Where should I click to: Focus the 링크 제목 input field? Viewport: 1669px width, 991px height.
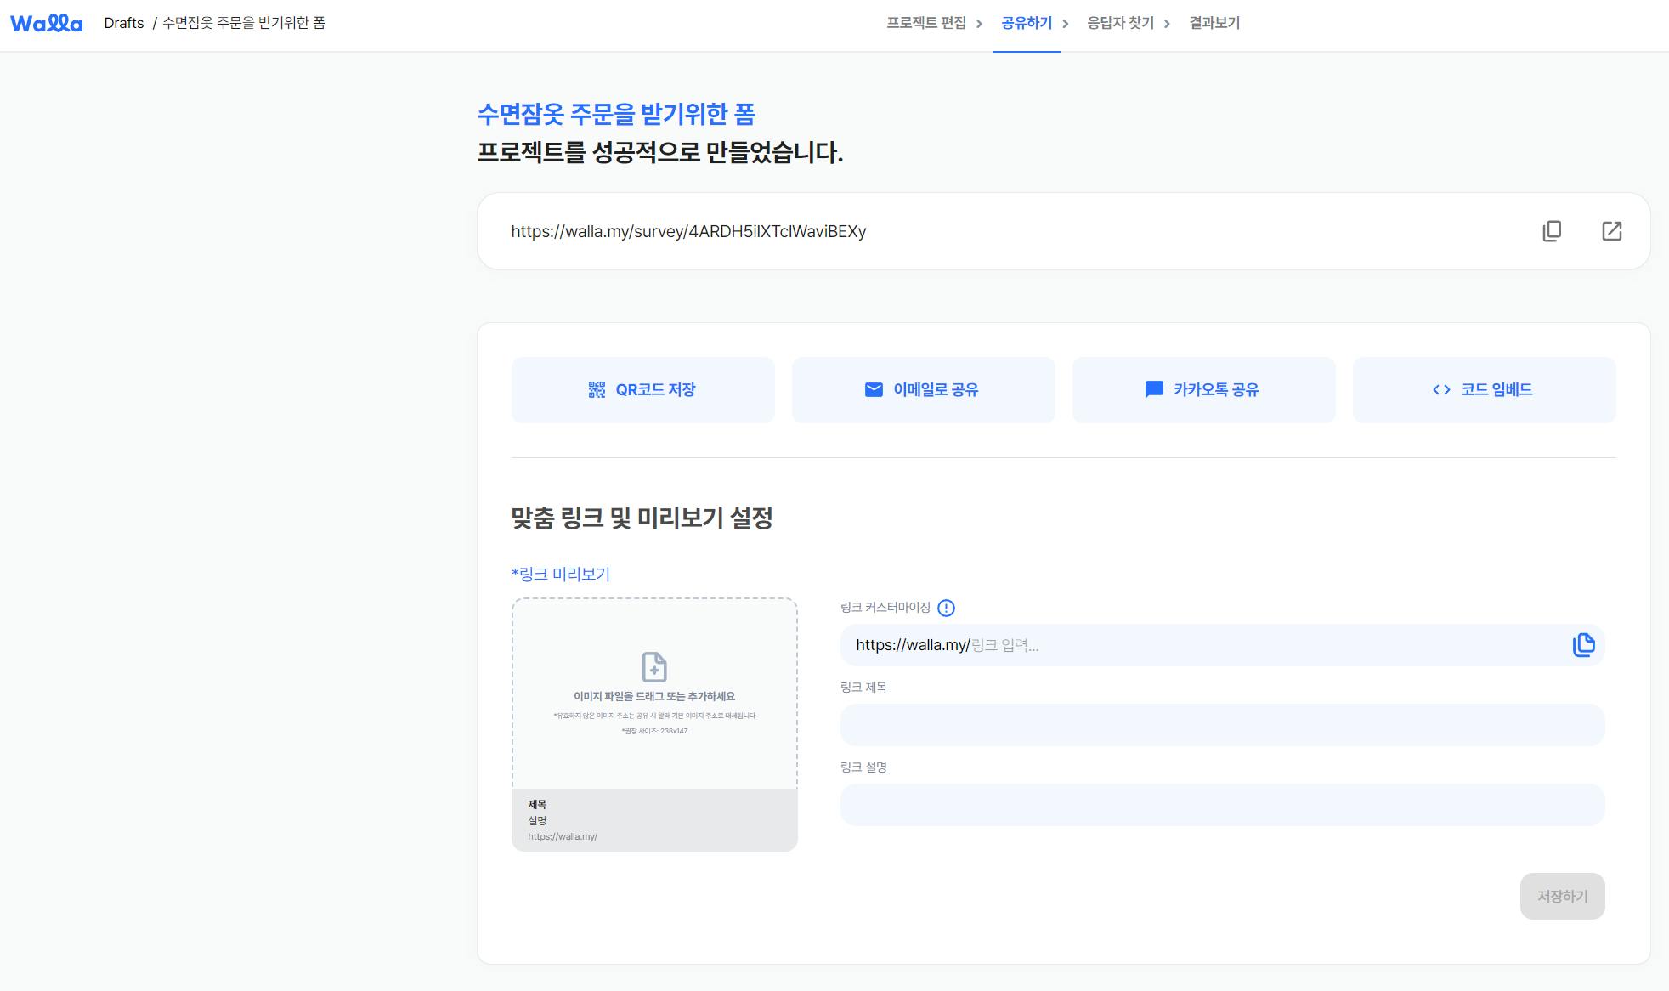1222,725
